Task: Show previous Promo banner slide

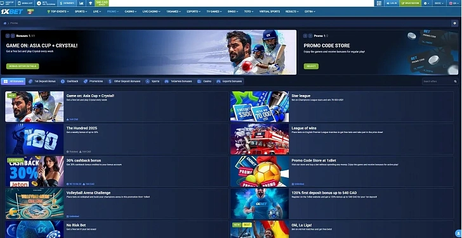Action: tap(305, 36)
